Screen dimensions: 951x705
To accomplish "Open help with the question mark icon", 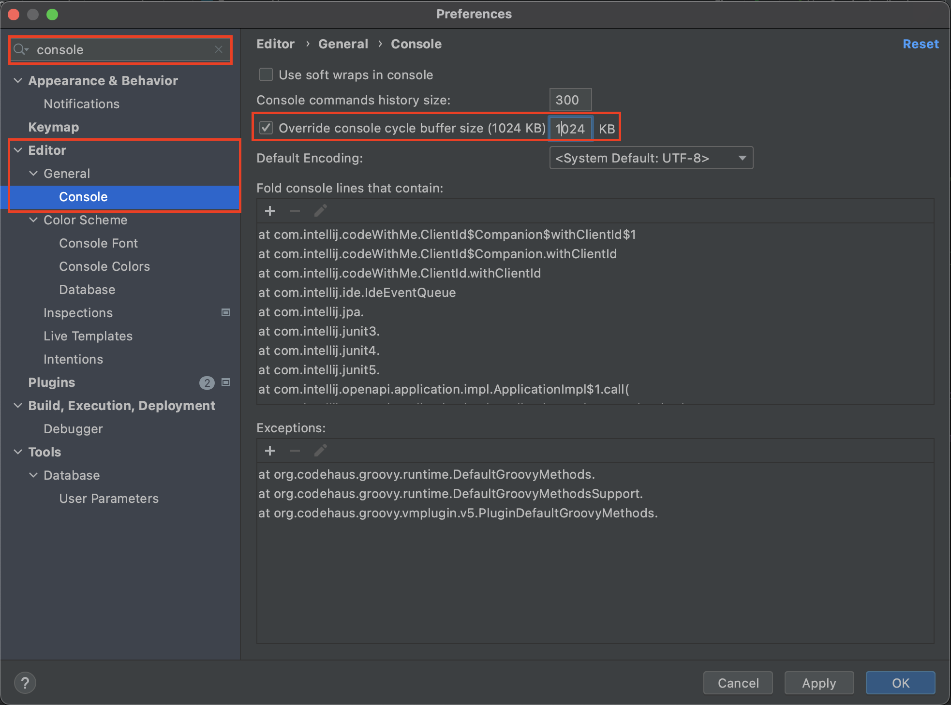I will click(25, 683).
